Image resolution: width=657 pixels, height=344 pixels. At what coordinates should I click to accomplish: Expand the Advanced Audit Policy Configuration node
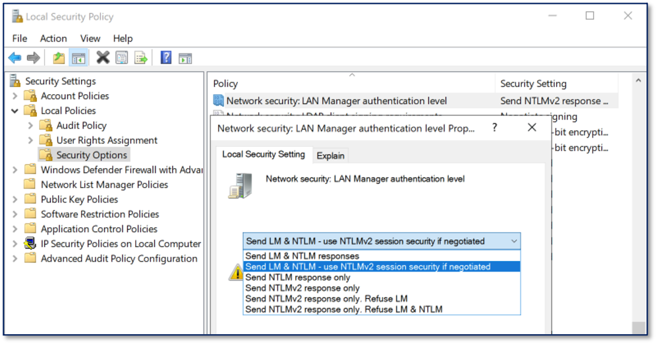[x=15, y=258]
